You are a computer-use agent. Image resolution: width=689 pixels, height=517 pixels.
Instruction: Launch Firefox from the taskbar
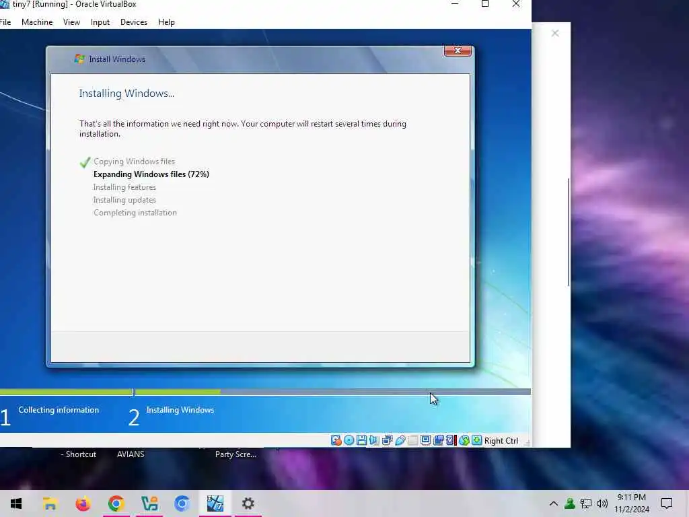(83, 504)
